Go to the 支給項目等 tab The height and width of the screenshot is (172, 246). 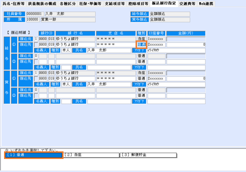click(115, 4)
